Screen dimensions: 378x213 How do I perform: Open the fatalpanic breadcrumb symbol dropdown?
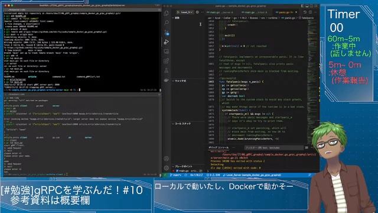pos(307,18)
